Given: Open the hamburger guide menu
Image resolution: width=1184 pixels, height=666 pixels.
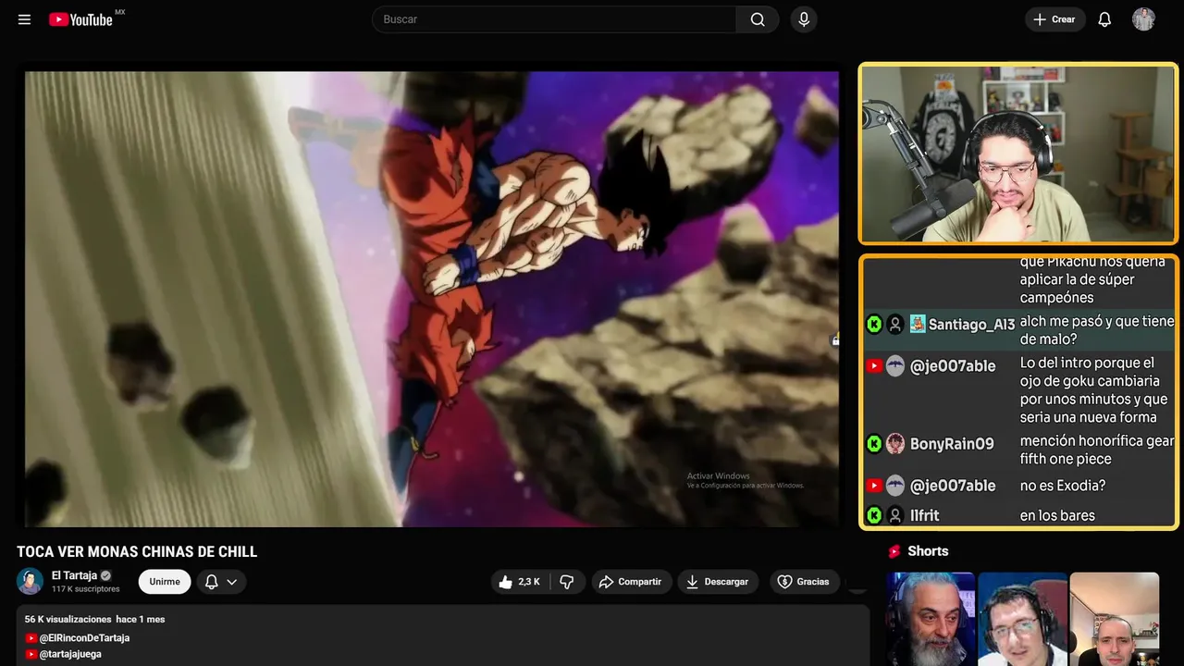Looking at the screenshot, I should pyautogui.click(x=24, y=19).
